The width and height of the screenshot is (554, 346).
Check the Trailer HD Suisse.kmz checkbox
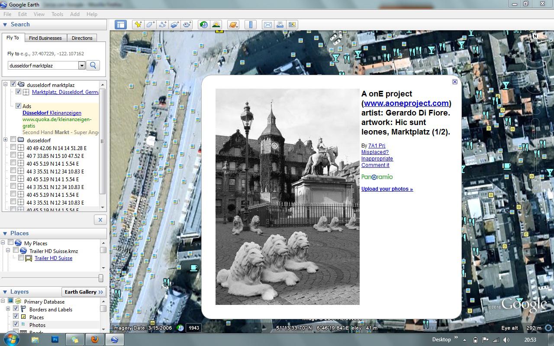(16, 250)
